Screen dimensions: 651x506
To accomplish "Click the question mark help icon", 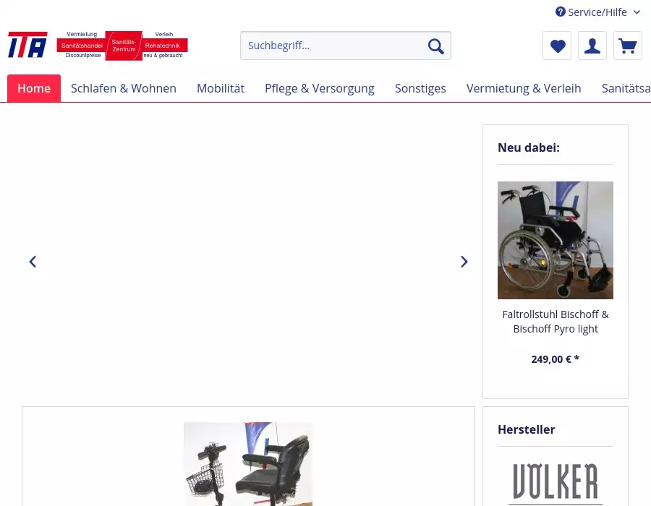I will click(x=561, y=12).
